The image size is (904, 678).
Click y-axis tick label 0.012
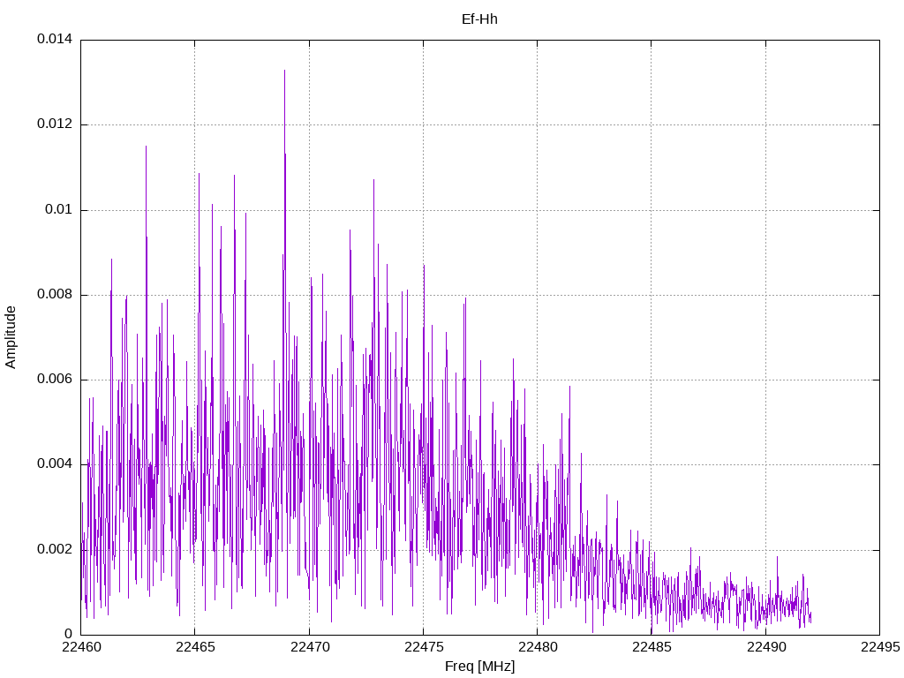click(x=55, y=124)
